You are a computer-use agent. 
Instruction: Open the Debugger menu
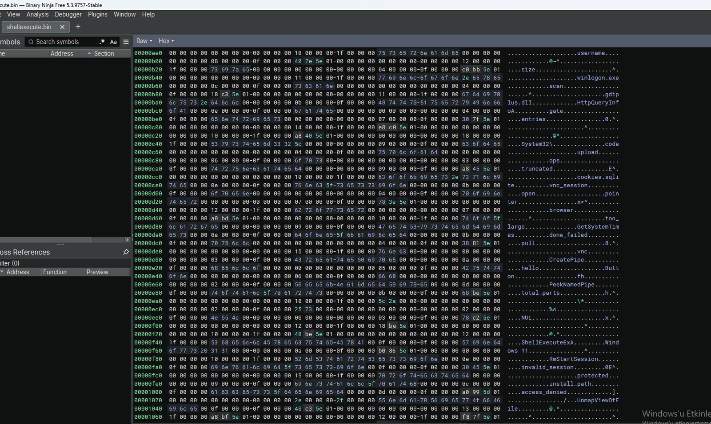pyautogui.click(x=68, y=14)
